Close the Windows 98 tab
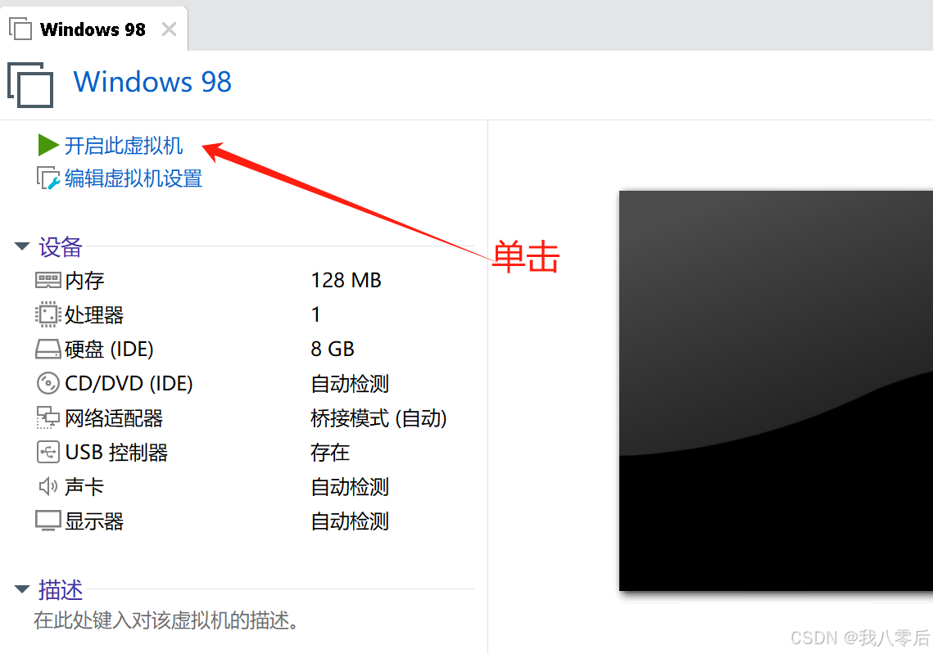The image size is (933, 654). pos(169,29)
